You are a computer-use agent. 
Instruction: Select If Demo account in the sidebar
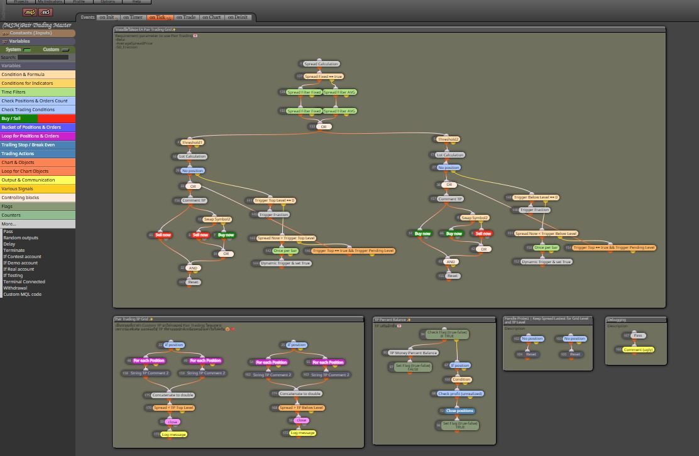[x=21, y=263]
